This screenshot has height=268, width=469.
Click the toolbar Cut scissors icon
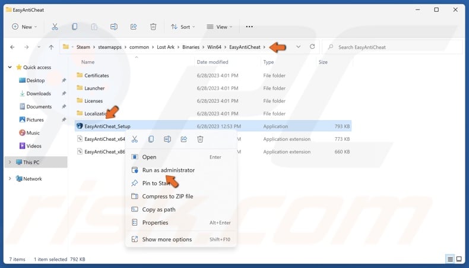click(x=55, y=27)
